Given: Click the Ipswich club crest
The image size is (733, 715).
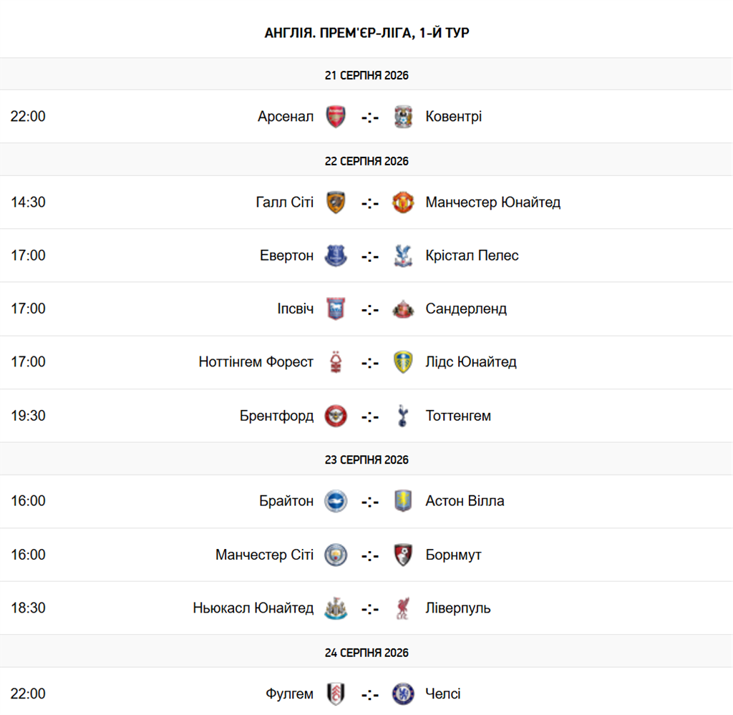Looking at the screenshot, I should tap(336, 309).
